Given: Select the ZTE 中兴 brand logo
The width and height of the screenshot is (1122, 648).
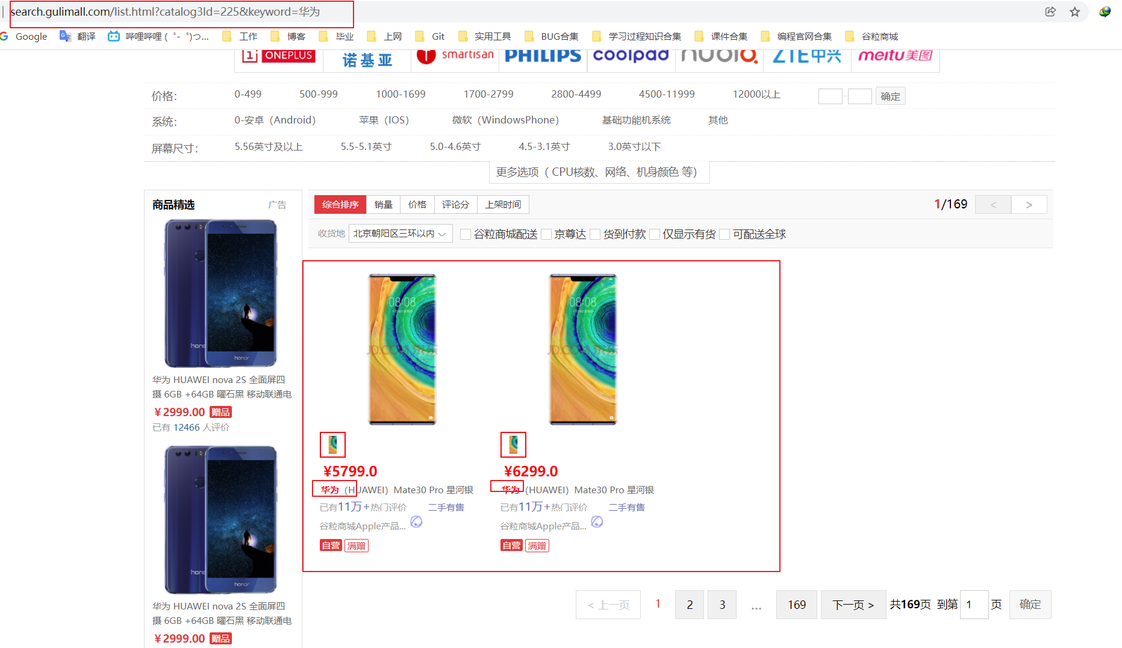Looking at the screenshot, I should click(x=807, y=56).
